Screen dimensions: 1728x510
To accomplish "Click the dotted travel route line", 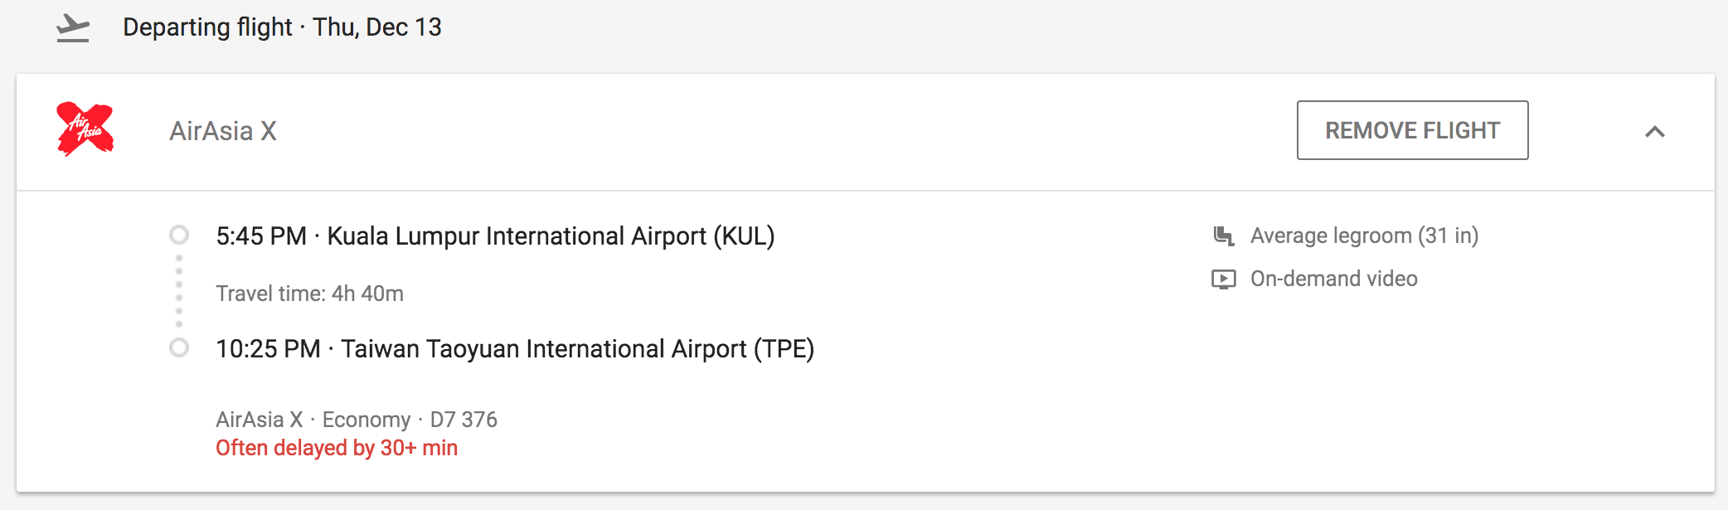I will (179, 292).
